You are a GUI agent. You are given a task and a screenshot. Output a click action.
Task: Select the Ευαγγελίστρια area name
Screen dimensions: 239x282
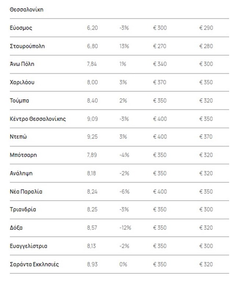click(x=28, y=246)
